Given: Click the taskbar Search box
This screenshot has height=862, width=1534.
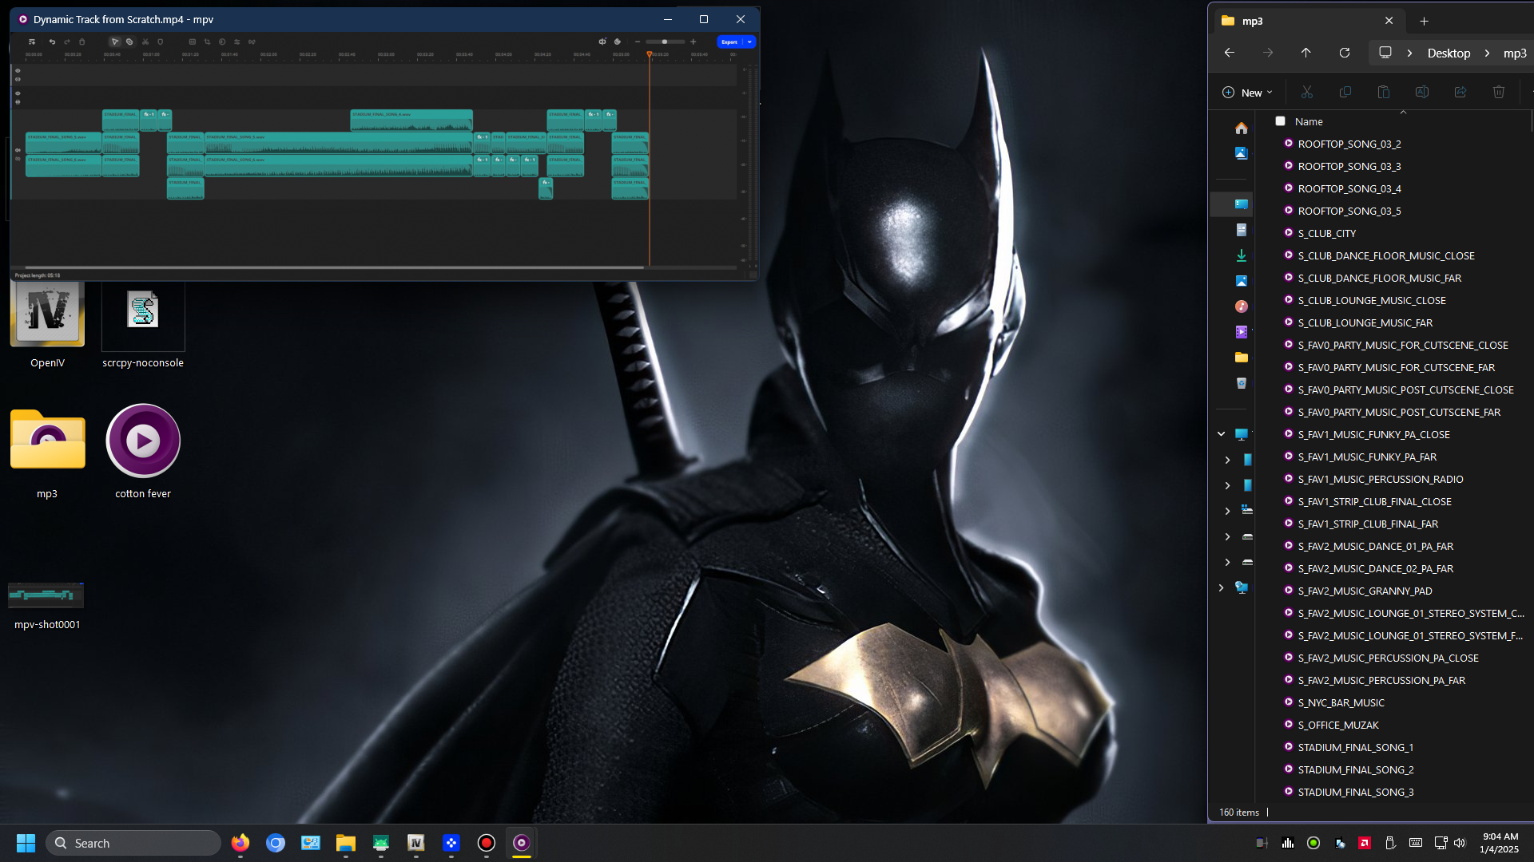Looking at the screenshot, I should click(x=133, y=843).
